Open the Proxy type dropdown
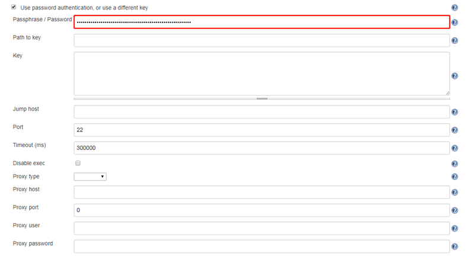468x257 pixels. coord(90,176)
